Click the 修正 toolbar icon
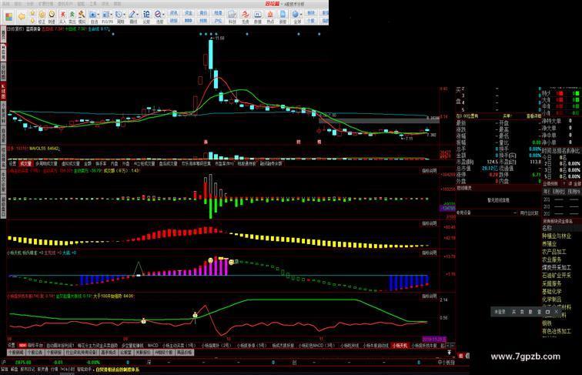The image size is (582, 375). pos(42,17)
